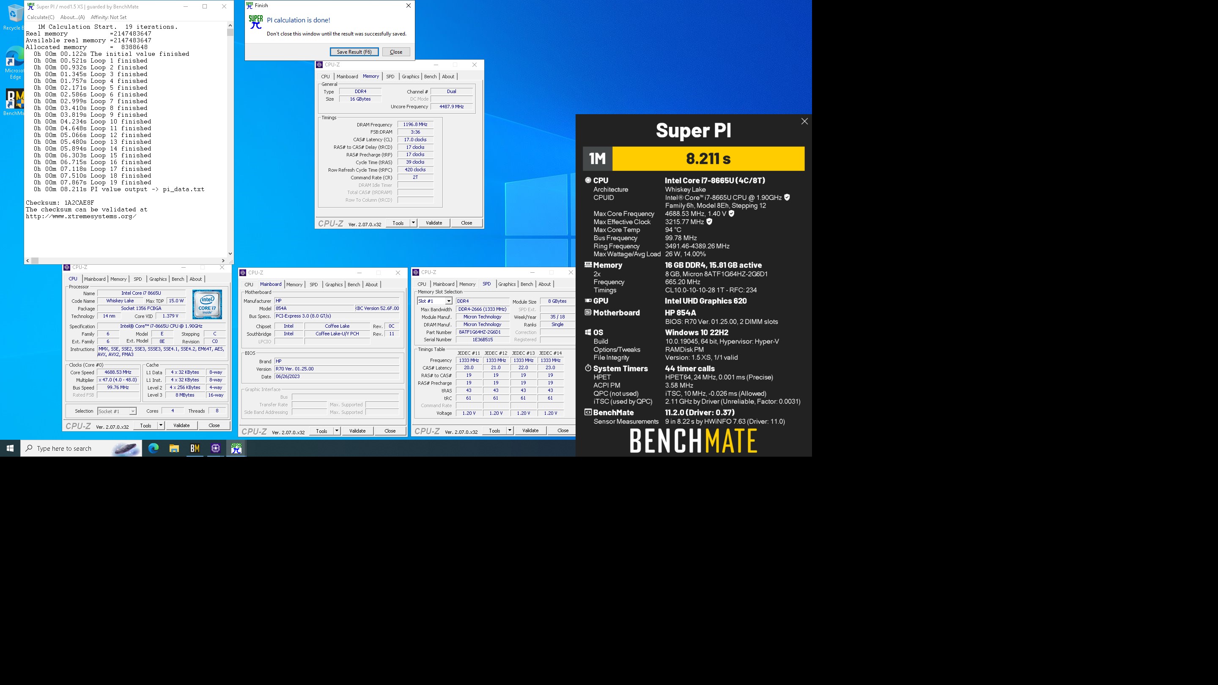Click the Super PI horizontal scroll left arrow
The width and height of the screenshot is (1218, 685).
(x=28, y=260)
